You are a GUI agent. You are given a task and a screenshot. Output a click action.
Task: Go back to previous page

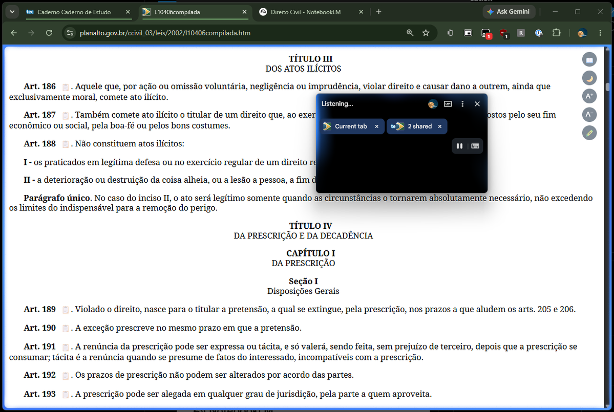tap(14, 33)
